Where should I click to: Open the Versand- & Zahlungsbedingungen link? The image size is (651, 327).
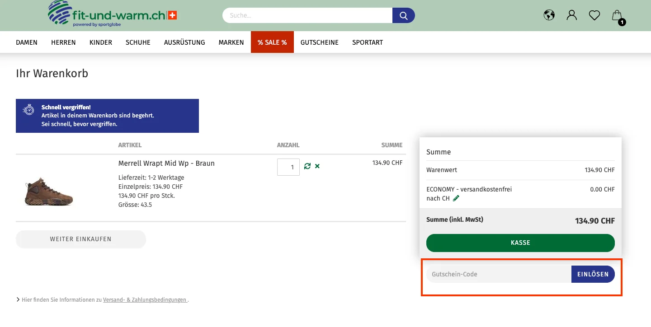[145, 300]
